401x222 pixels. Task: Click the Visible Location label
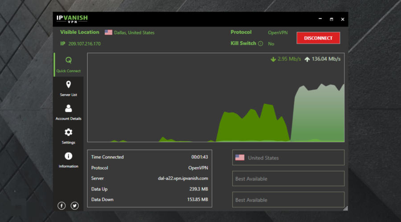tap(80, 32)
